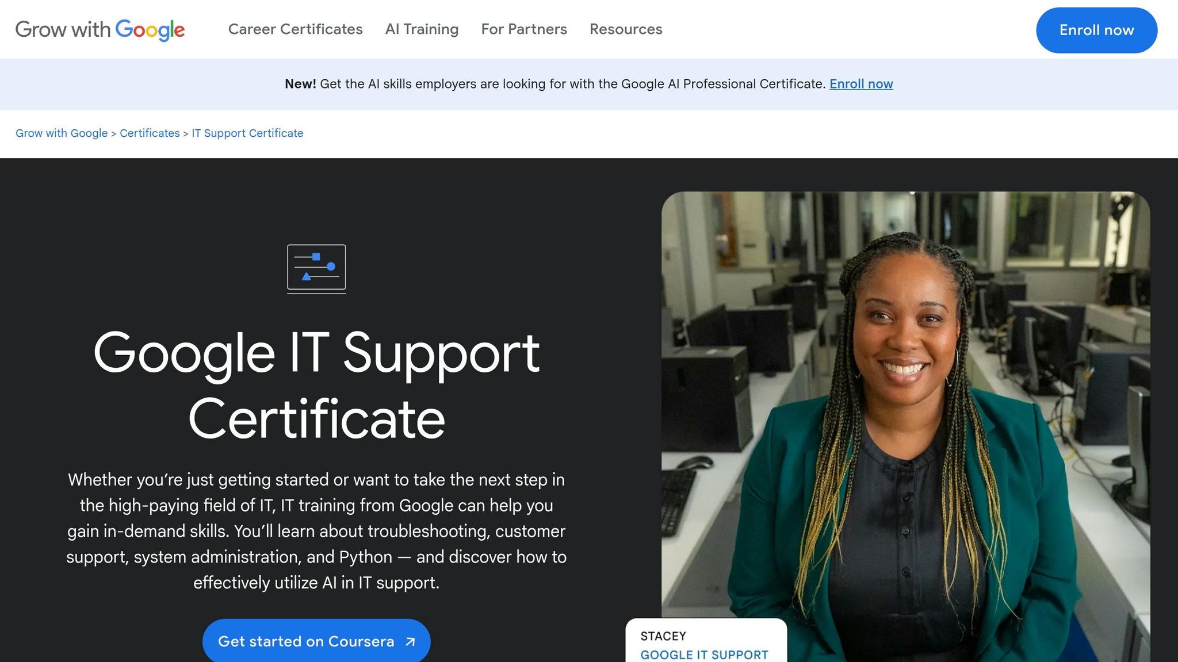Click Stacey's photo
Screen dimensions: 1178x662
tap(906, 425)
